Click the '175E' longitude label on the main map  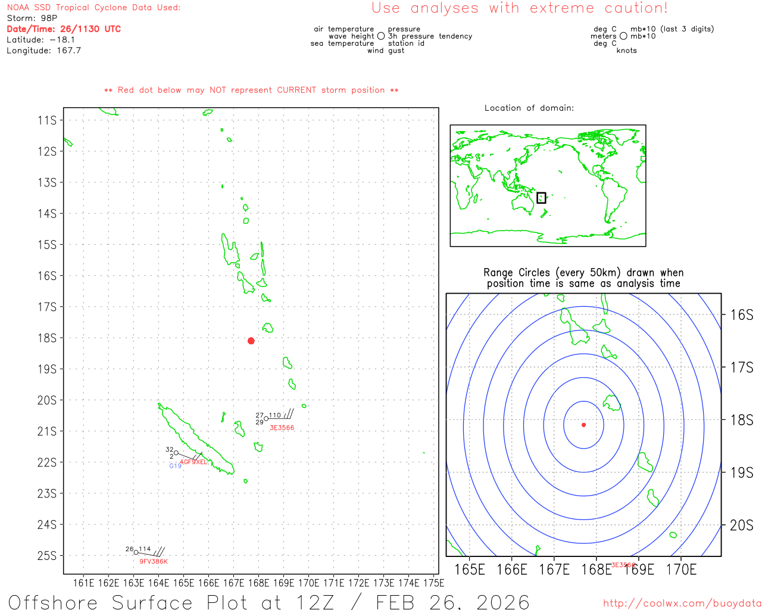(x=433, y=583)
